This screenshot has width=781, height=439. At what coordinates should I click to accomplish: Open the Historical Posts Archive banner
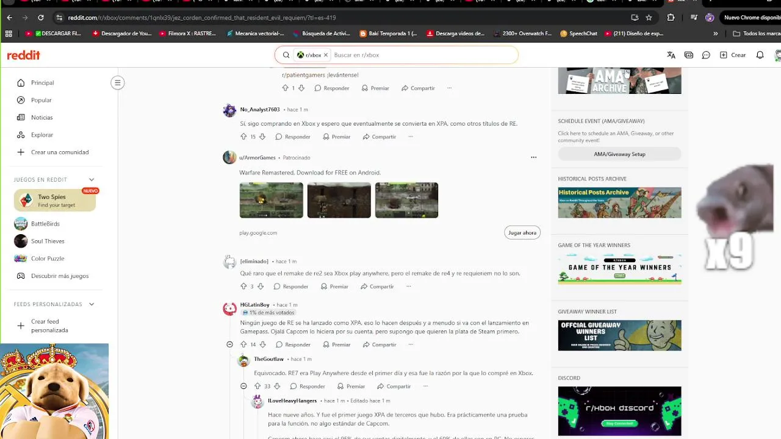coord(619,202)
